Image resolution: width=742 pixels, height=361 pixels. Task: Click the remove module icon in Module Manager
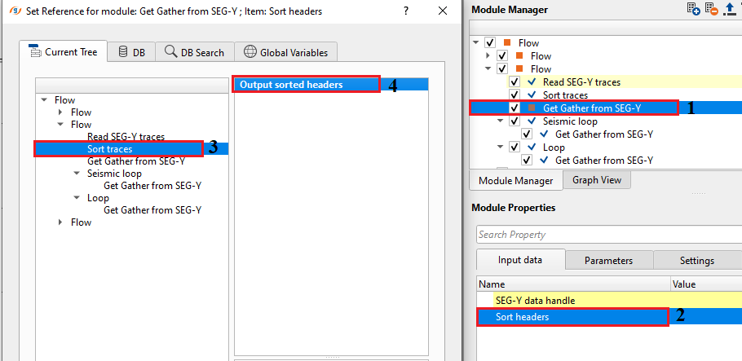point(712,9)
